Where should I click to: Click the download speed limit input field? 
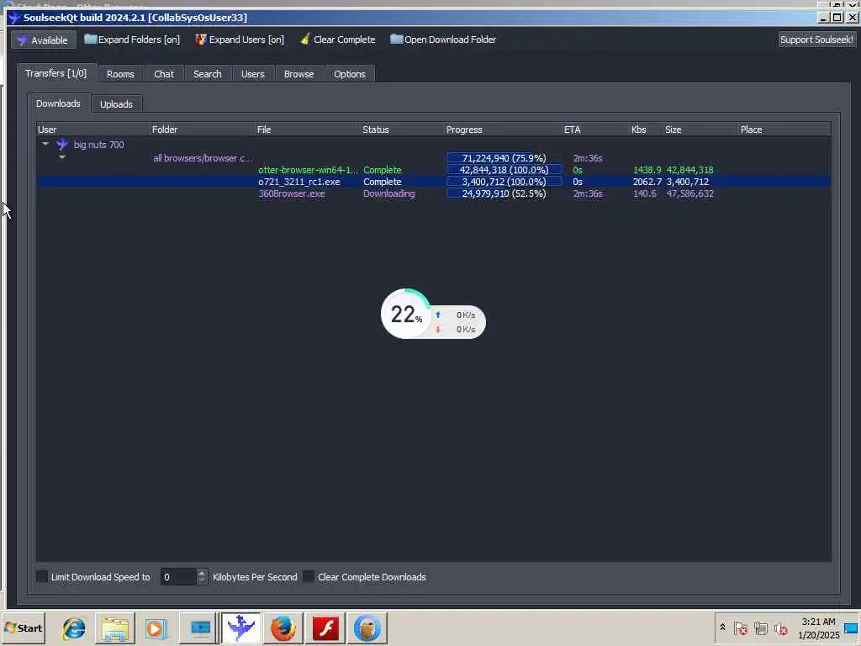point(178,577)
